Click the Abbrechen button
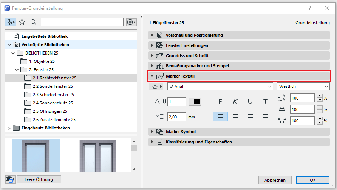The height and width of the screenshot is (190, 337). (275, 180)
